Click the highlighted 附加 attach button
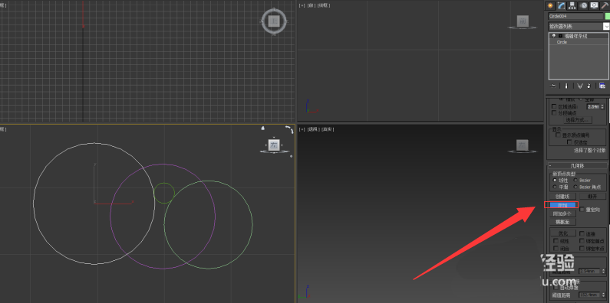This screenshot has width=610, height=303. pyautogui.click(x=562, y=205)
